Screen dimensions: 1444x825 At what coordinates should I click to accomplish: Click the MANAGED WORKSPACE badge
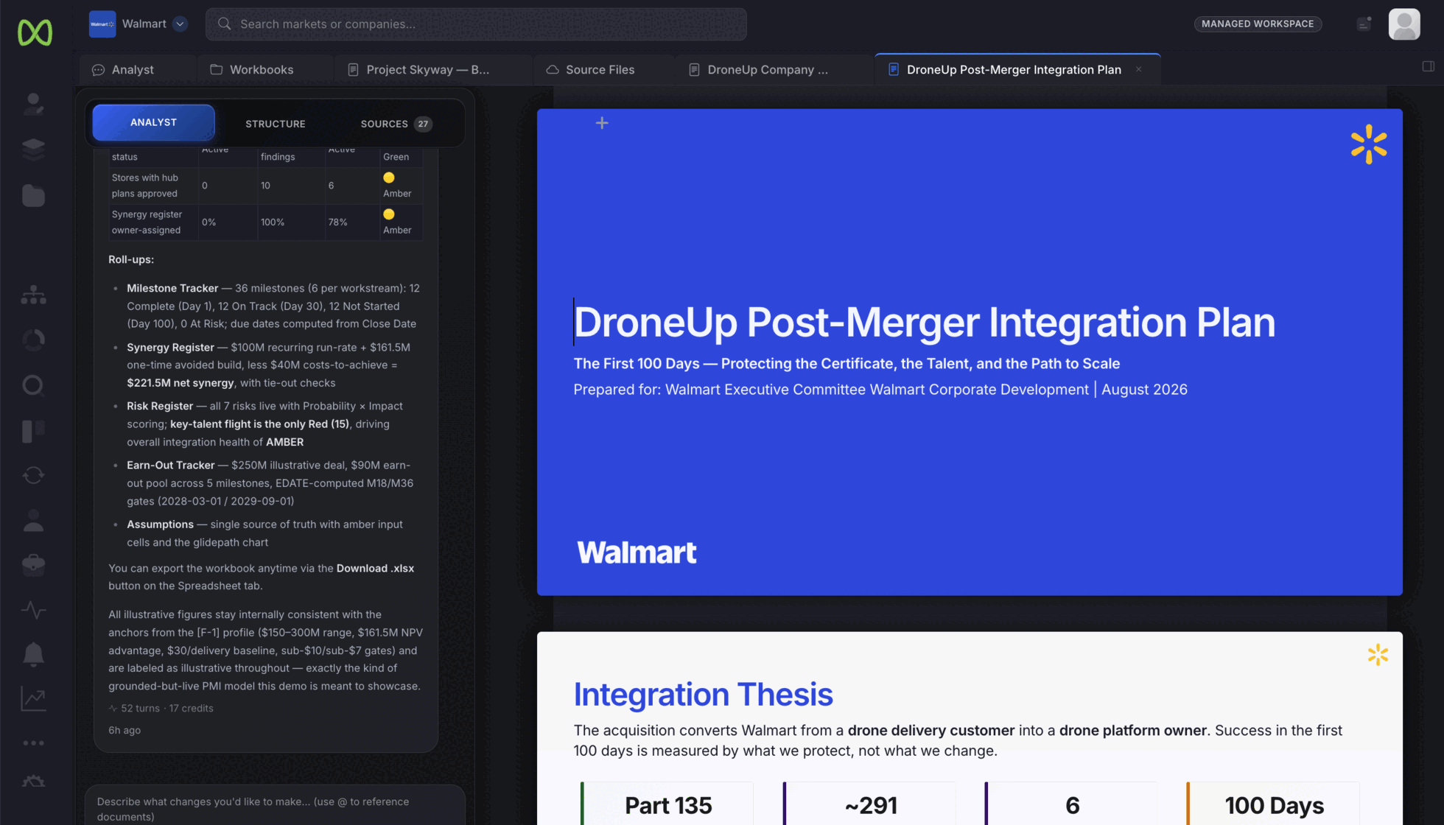[1258, 24]
